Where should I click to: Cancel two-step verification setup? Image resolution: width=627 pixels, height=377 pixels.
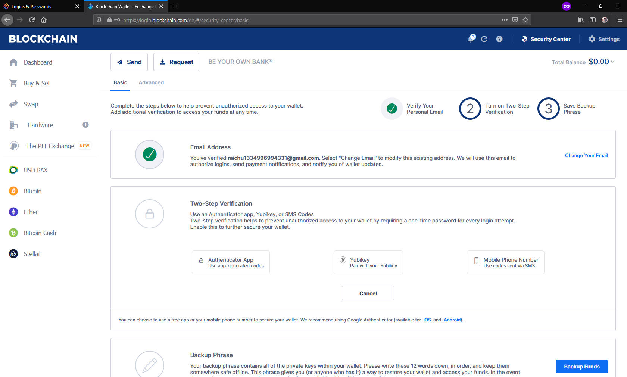tap(368, 293)
